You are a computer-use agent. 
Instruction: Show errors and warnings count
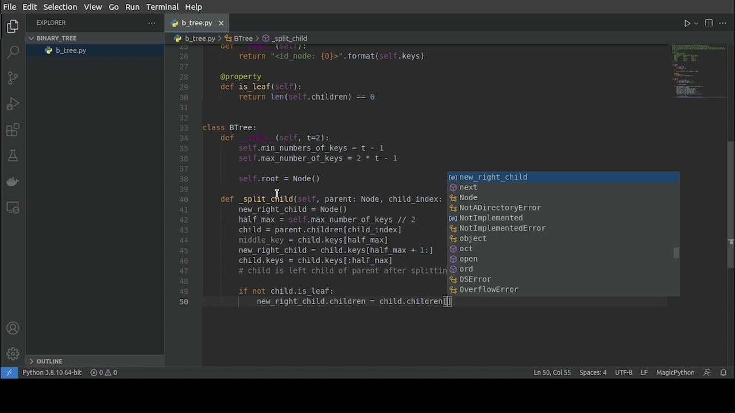pos(104,372)
